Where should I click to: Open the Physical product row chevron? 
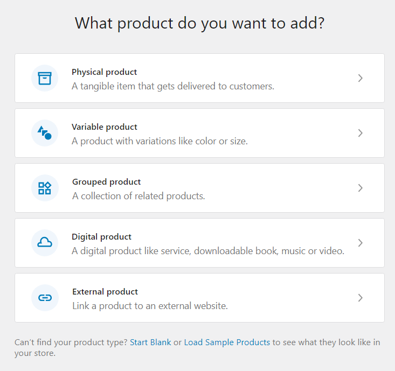(361, 78)
